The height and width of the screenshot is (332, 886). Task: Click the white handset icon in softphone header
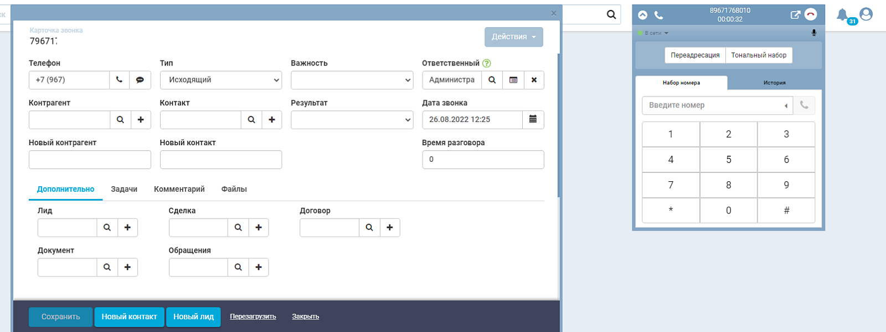(658, 15)
